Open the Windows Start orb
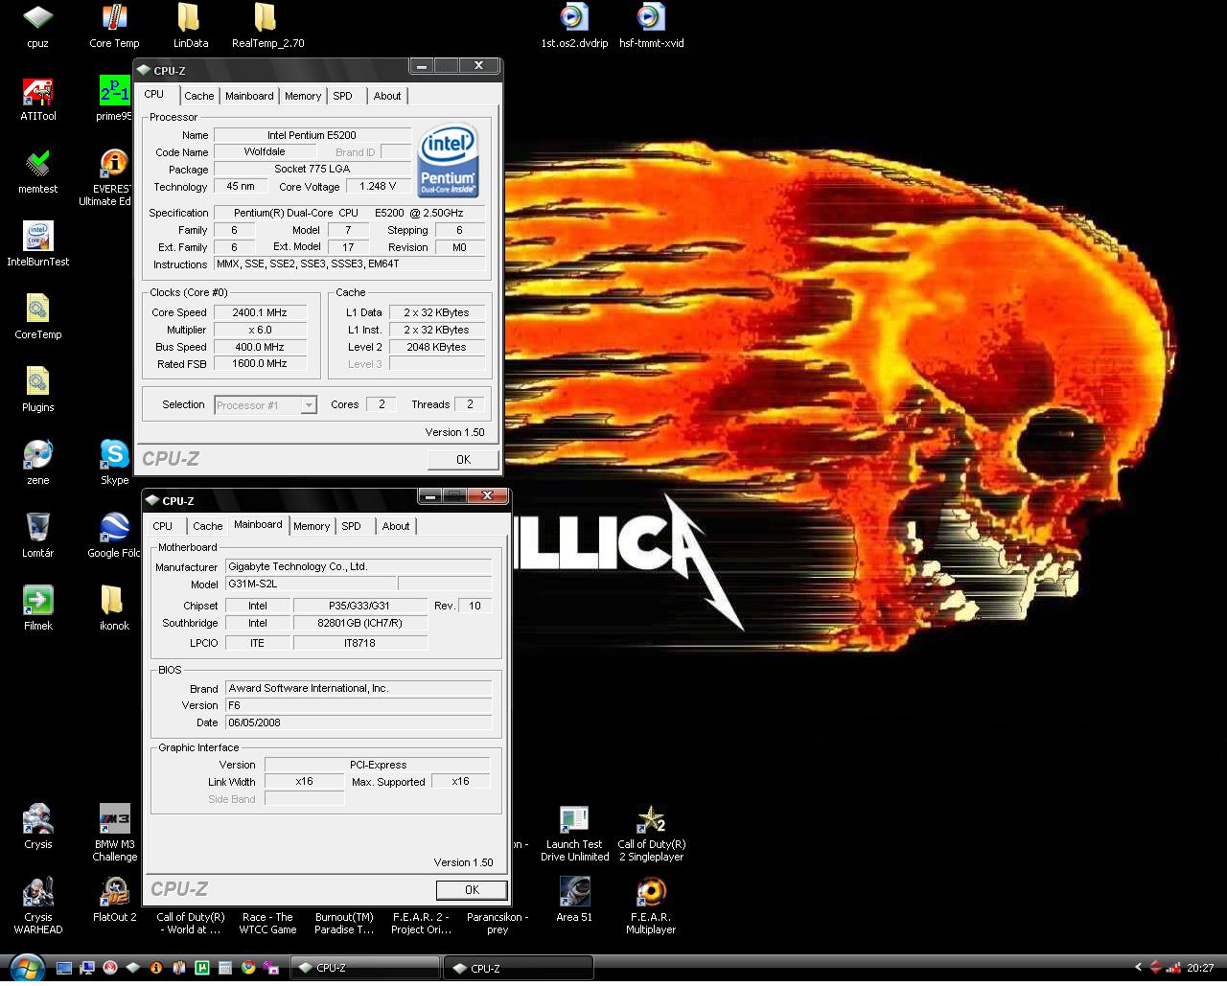Viewport: 1227px width, 986px height. (26, 968)
